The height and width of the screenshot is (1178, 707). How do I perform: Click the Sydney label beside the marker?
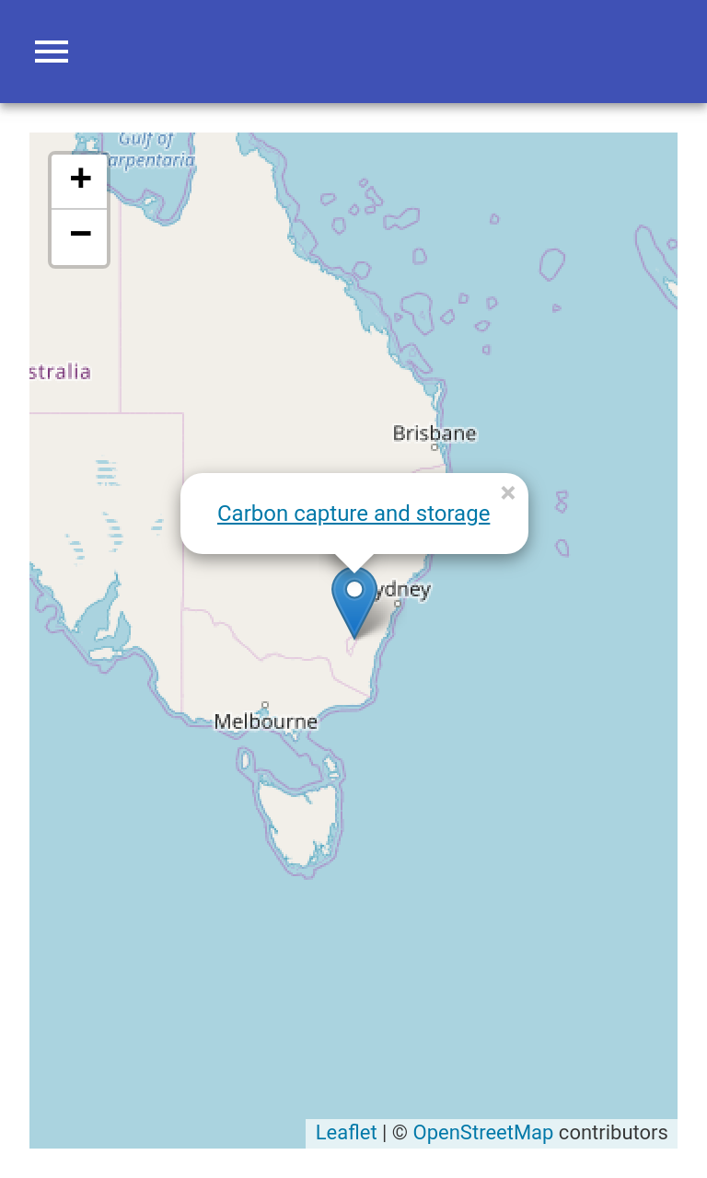[x=405, y=589]
